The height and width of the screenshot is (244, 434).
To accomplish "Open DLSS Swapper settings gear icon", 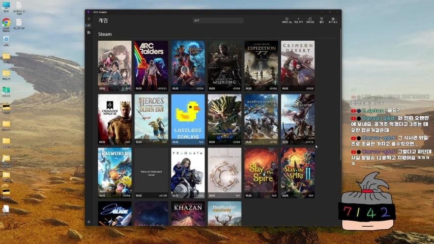I will (89, 222).
